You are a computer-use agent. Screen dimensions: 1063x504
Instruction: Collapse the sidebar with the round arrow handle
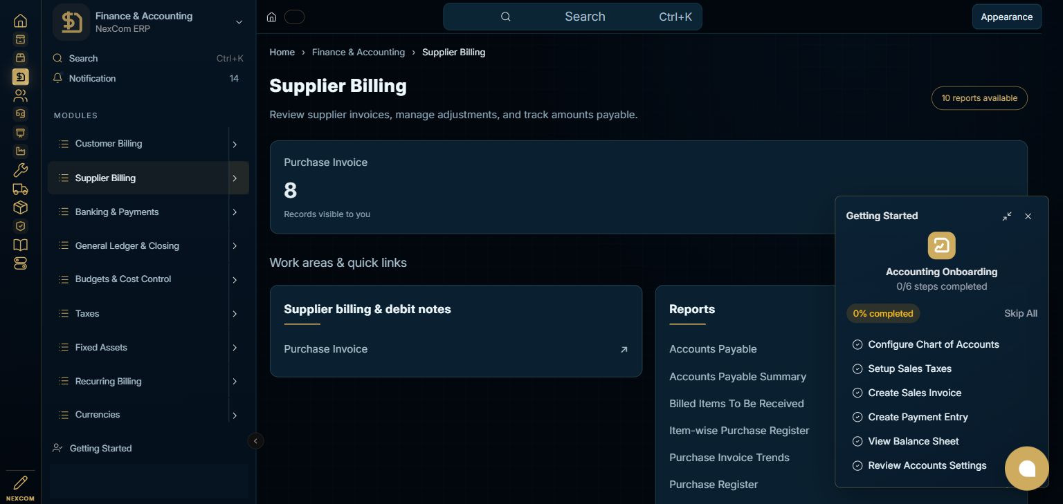[x=255, y=440]
